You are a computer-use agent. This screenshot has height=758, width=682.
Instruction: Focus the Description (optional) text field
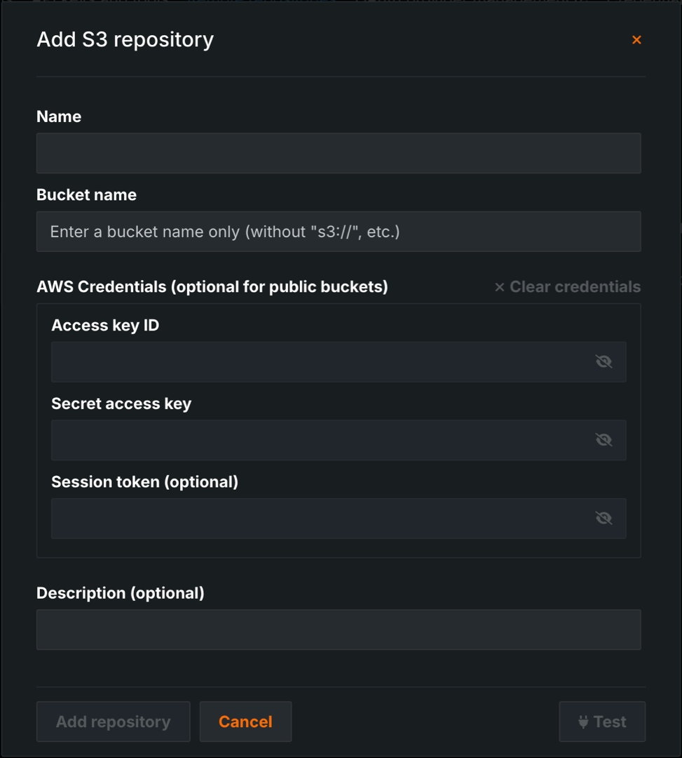click(x=339, y=630)
